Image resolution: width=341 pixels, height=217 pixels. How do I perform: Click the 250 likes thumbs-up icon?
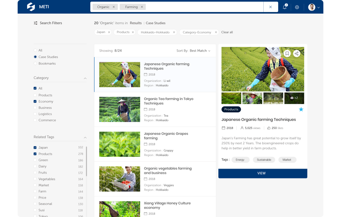(269, 128)
